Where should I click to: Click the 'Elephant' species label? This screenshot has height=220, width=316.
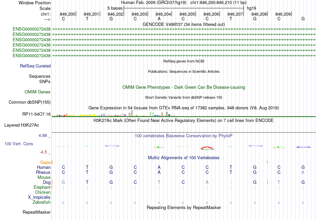(x=42, y=187)
